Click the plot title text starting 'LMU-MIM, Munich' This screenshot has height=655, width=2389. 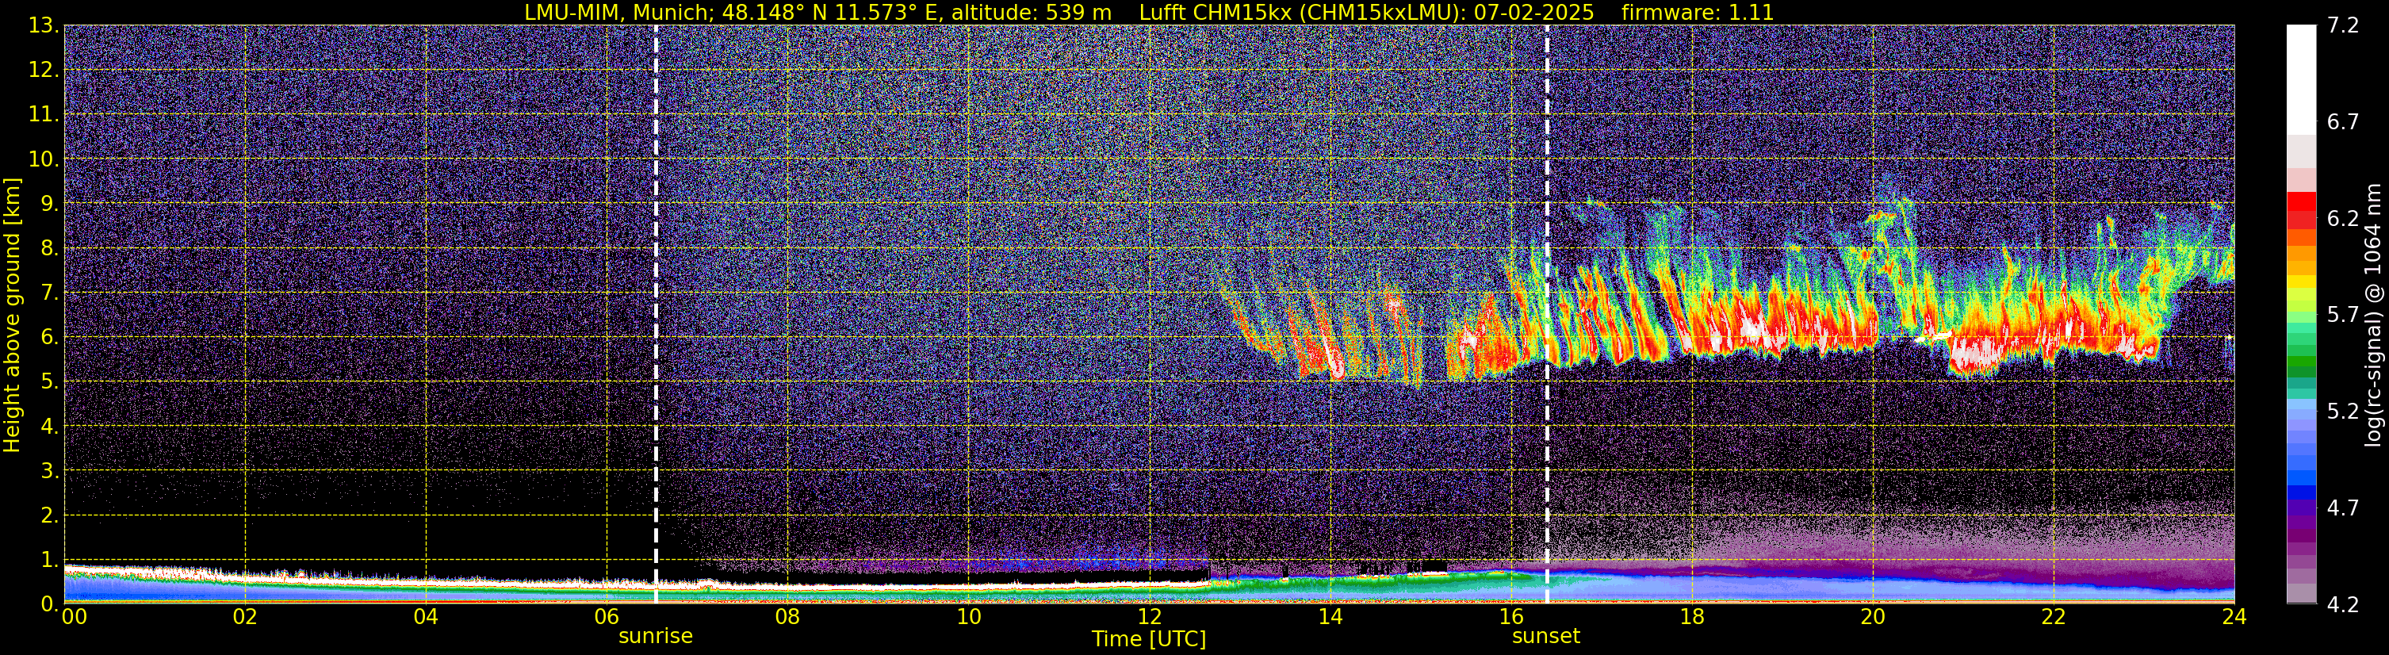point(1149,12)
